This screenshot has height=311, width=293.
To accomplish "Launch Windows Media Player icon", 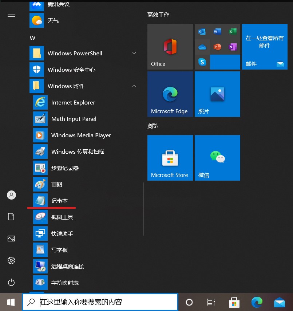I will (x=40, y=135).
